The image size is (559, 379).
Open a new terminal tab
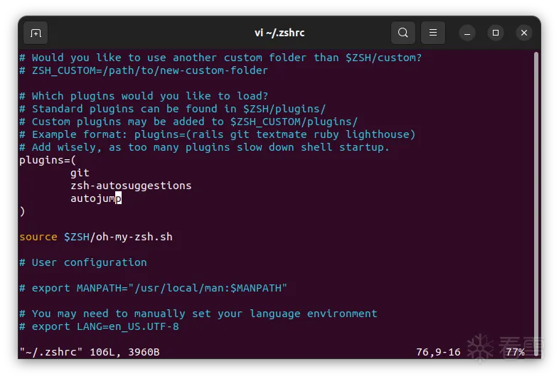click(x=36, y=33)
